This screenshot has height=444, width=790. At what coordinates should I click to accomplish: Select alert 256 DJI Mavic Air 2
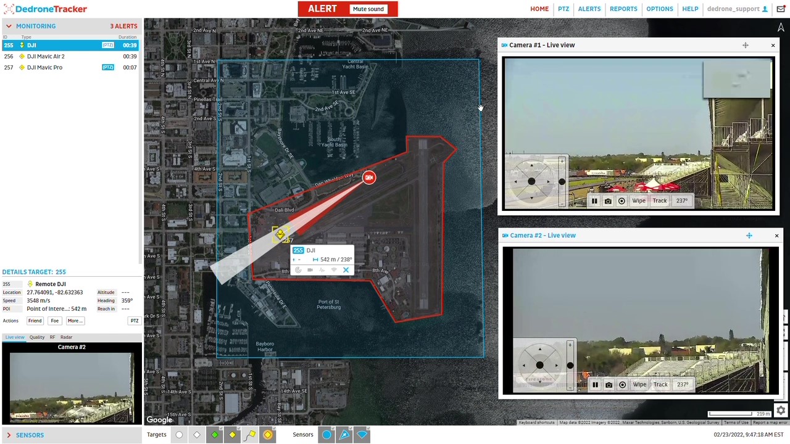[x=69, y=56]
